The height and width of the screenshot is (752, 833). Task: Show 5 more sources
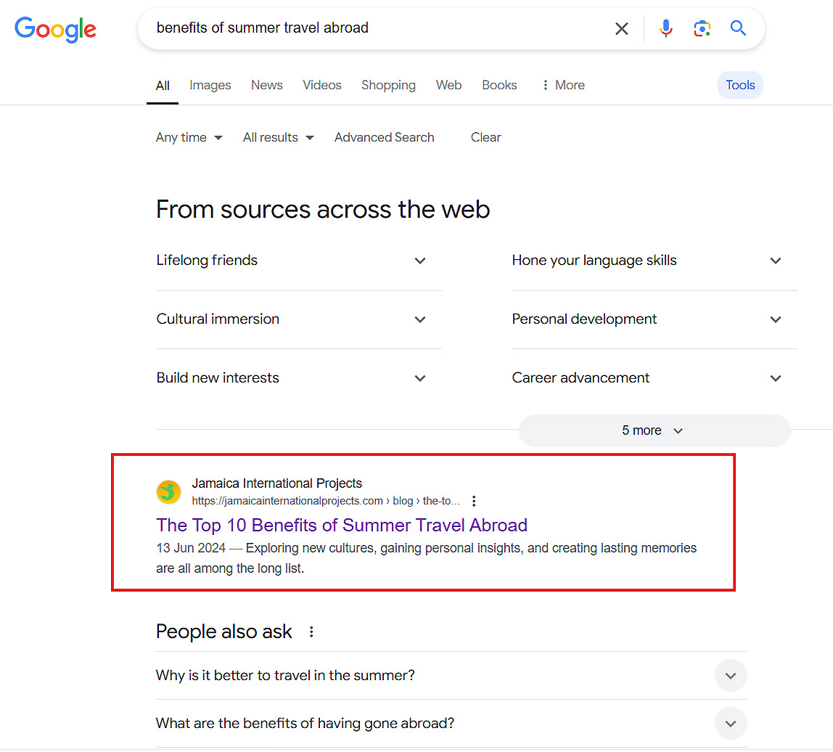[x=654, y=430]
